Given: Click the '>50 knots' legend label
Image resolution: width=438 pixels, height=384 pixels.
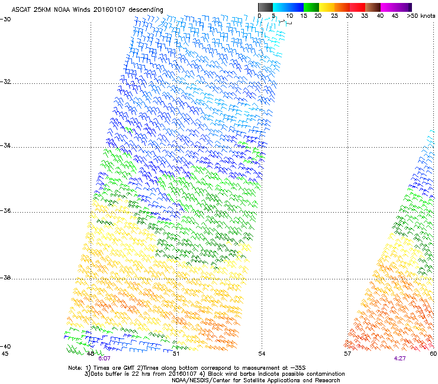Looking at the screenshot, I should click(x=421, y=16).
